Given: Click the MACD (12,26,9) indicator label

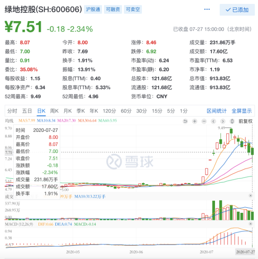Looking at the screenshot, I should pos(19,225).
